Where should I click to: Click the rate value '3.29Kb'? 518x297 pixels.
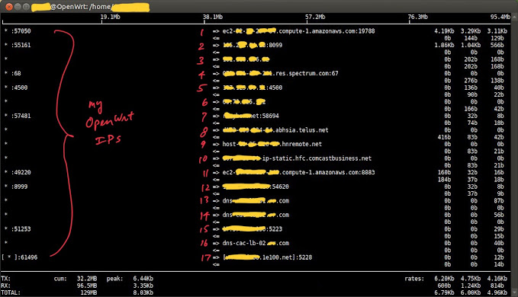tap(471, 31)
